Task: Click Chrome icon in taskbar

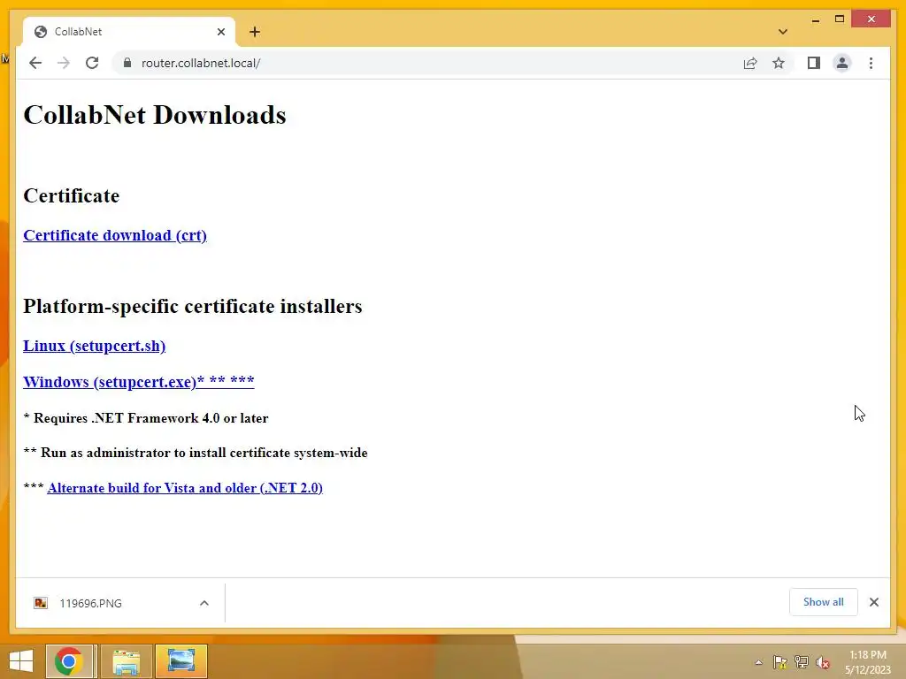Action: [x=69, y=661]
